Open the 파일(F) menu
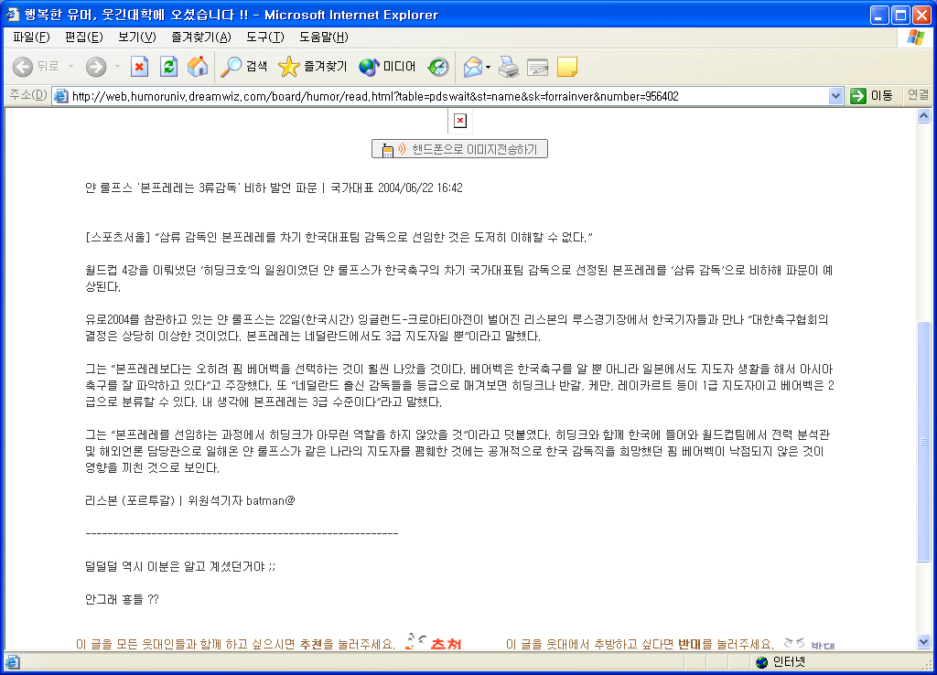937x675 pixels. click(31, 37)
